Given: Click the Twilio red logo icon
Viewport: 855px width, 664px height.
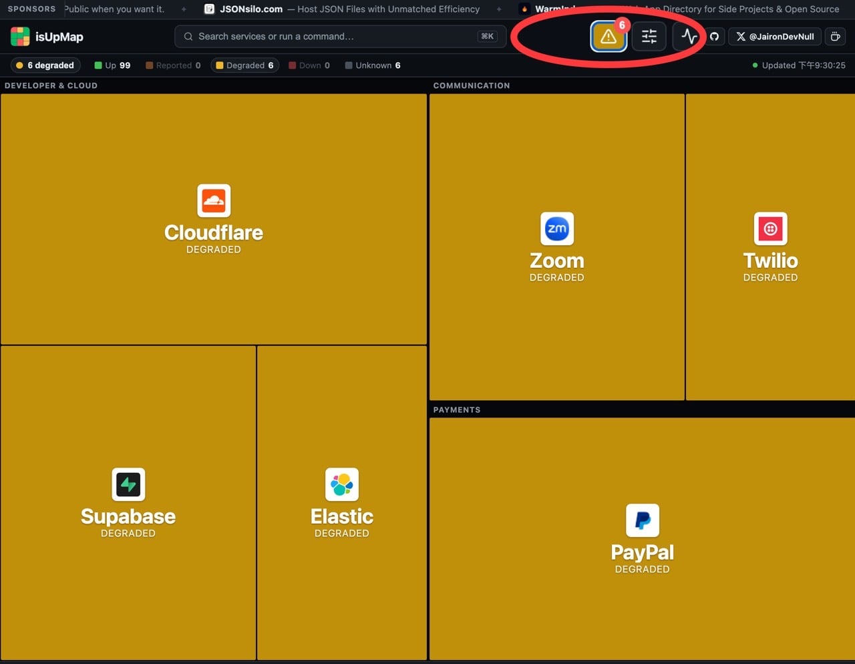Looking at the screenshot, I should (x=771, y=228).
